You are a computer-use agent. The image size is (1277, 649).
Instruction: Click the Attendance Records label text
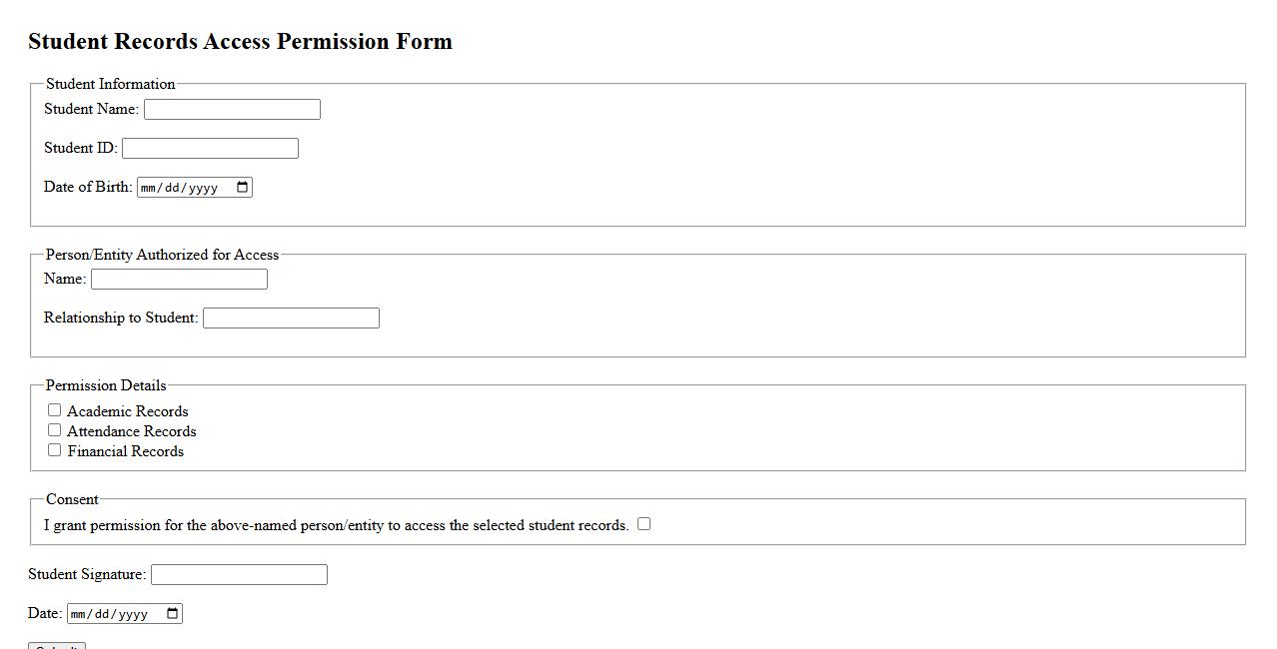tap(131, 431)
